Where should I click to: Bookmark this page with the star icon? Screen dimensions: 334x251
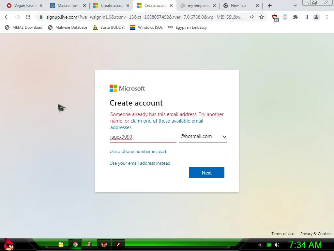click(262, 17)
